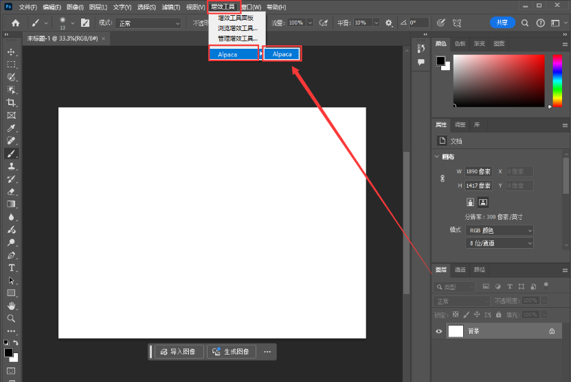Open the 模式 blend mode dropdown

click(x=148, y=23)
